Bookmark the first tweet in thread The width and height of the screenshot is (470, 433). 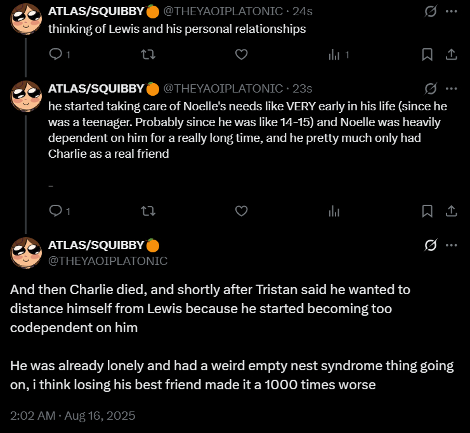point(428,55)
